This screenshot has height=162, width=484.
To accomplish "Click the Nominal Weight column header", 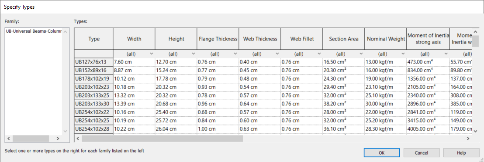I will point(386,39).
